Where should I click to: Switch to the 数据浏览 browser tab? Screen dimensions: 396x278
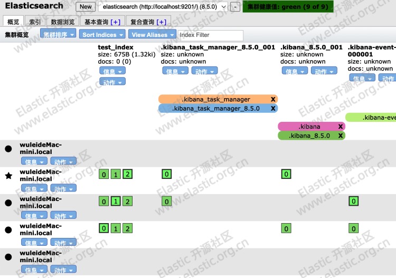pyautogui.click(x=63, y=22)
